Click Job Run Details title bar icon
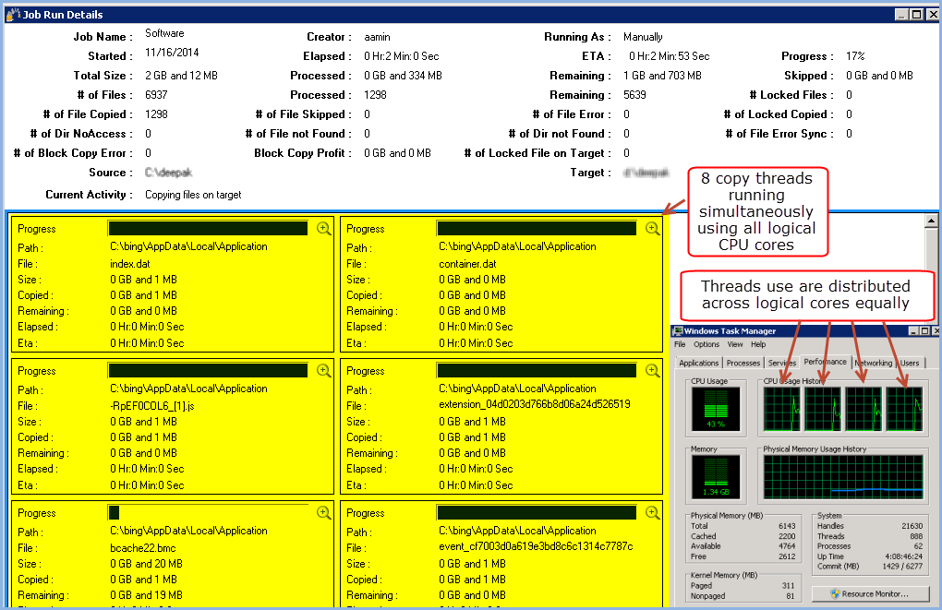This screenshot has width=942, height=610. [13, 15]
